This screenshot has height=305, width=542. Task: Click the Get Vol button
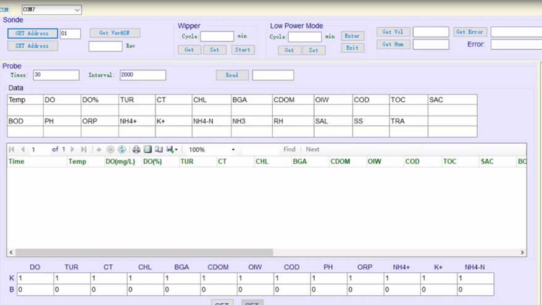[x=393, y=32]
